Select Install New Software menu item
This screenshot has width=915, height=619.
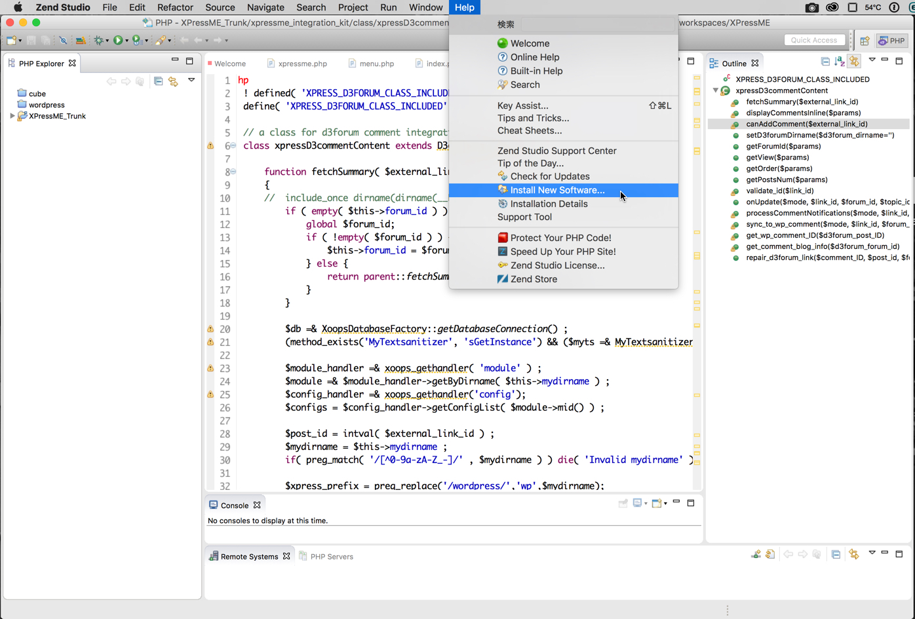[564, 190]
